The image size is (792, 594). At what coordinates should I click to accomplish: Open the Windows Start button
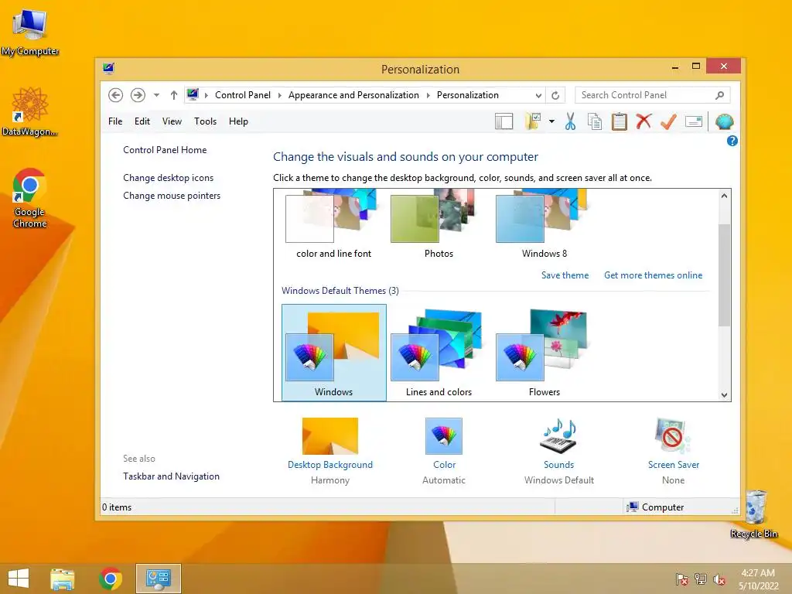pos(19,579)
